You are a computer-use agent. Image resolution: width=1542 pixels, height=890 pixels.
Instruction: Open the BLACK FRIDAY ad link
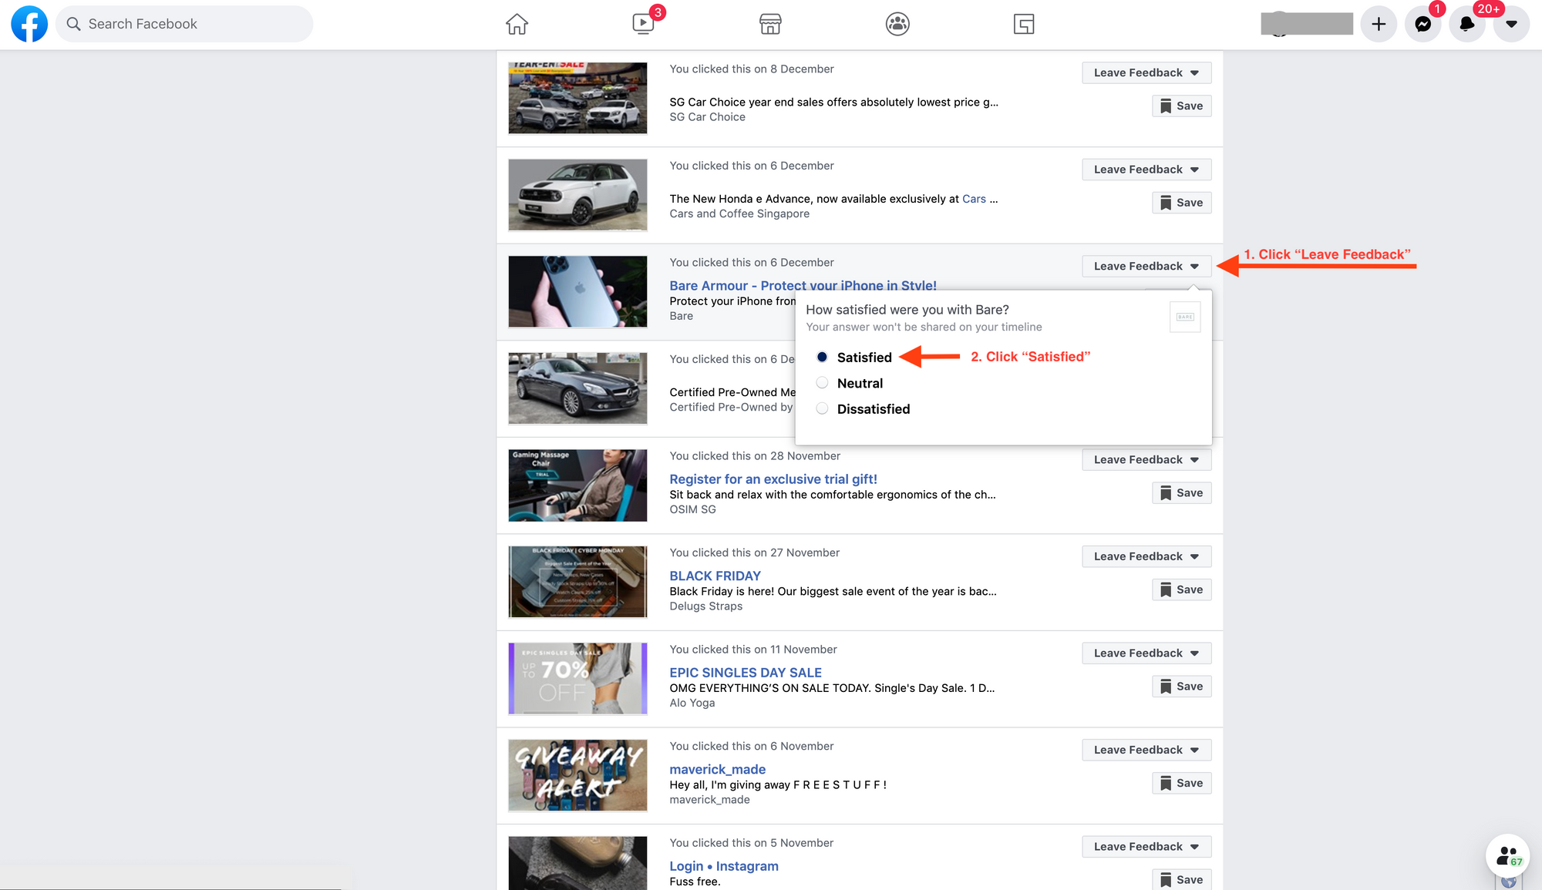click(715, 576)
